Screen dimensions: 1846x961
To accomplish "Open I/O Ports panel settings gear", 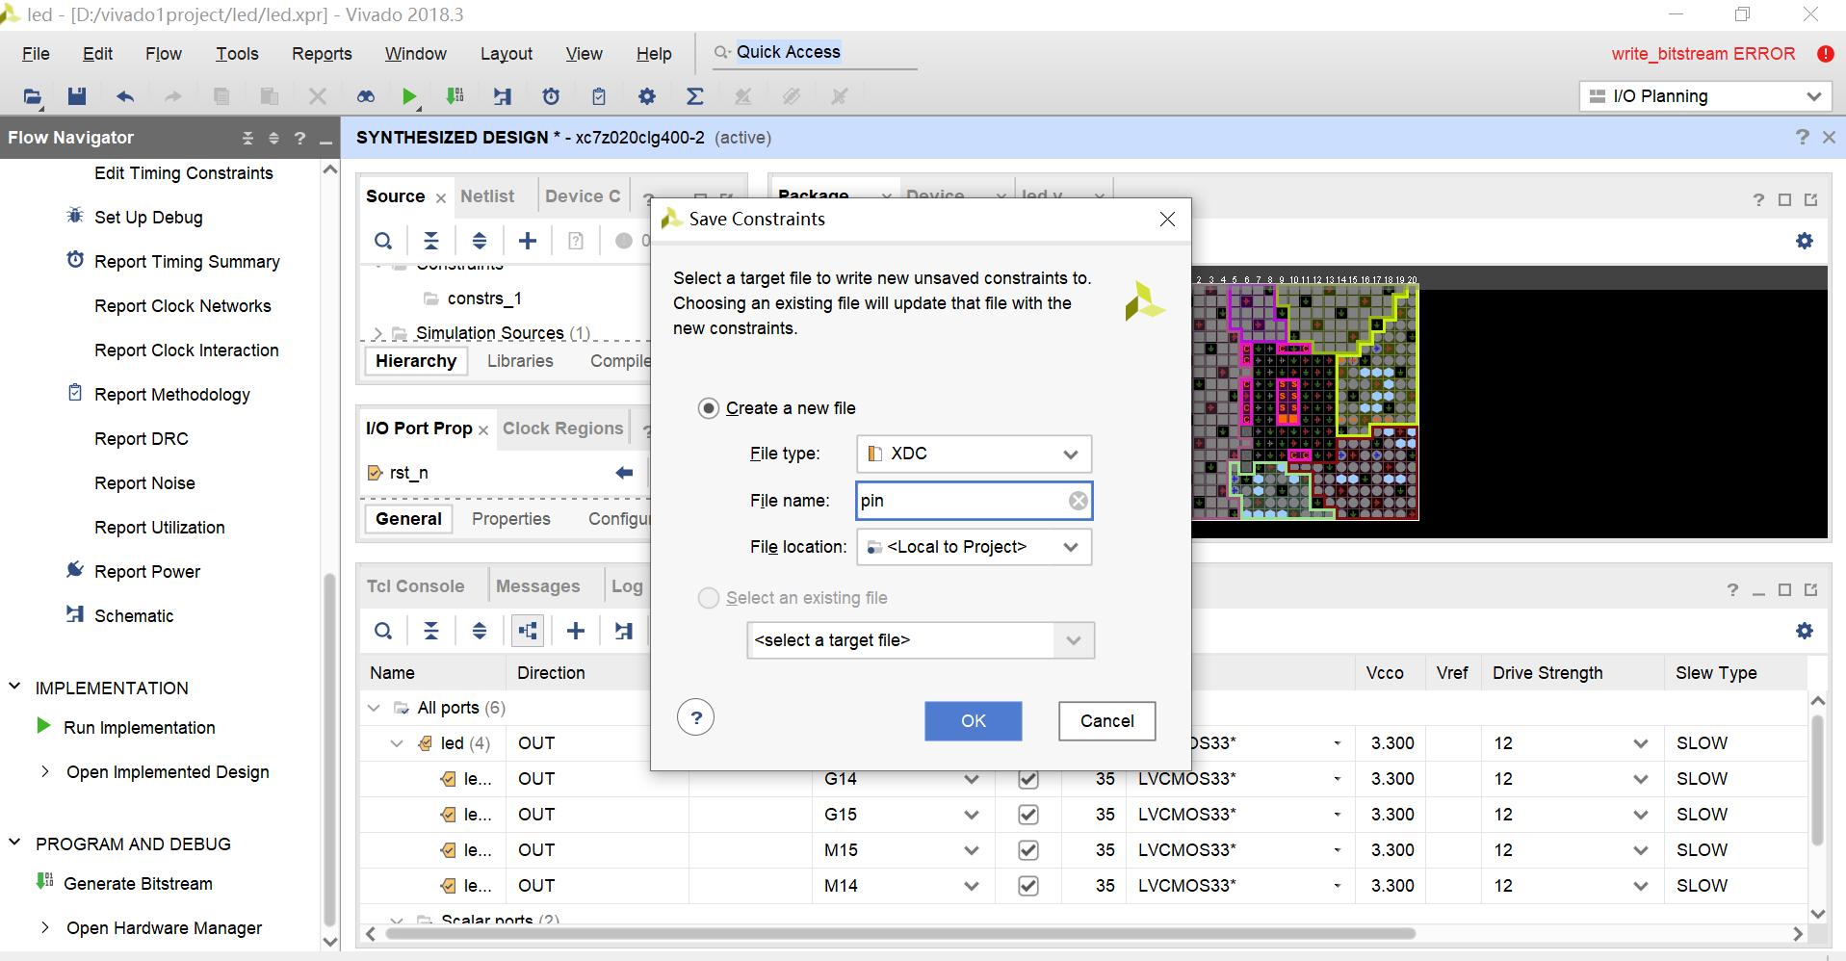I will pos(1805,631).
